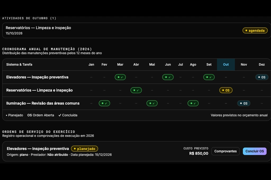Screen dimensions: 271x180
Task: Click the Jul column header
Action: (180, 65)
